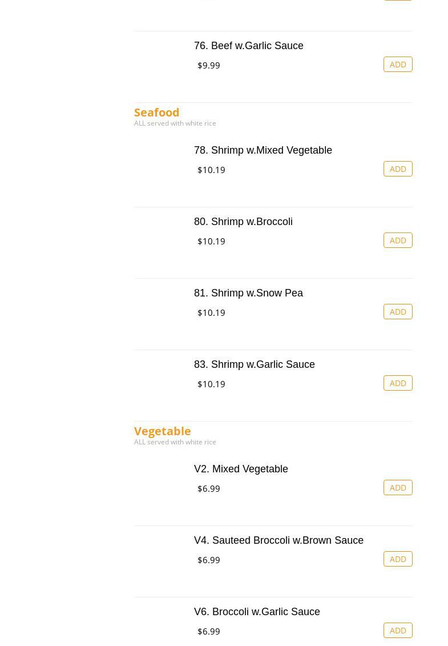Click the Vegetable category heading
The width and height of the screenshot is (448, 646).
pos(162,431)
